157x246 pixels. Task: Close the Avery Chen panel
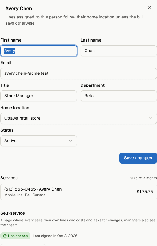pyautogui.click(x=150, y=7)
